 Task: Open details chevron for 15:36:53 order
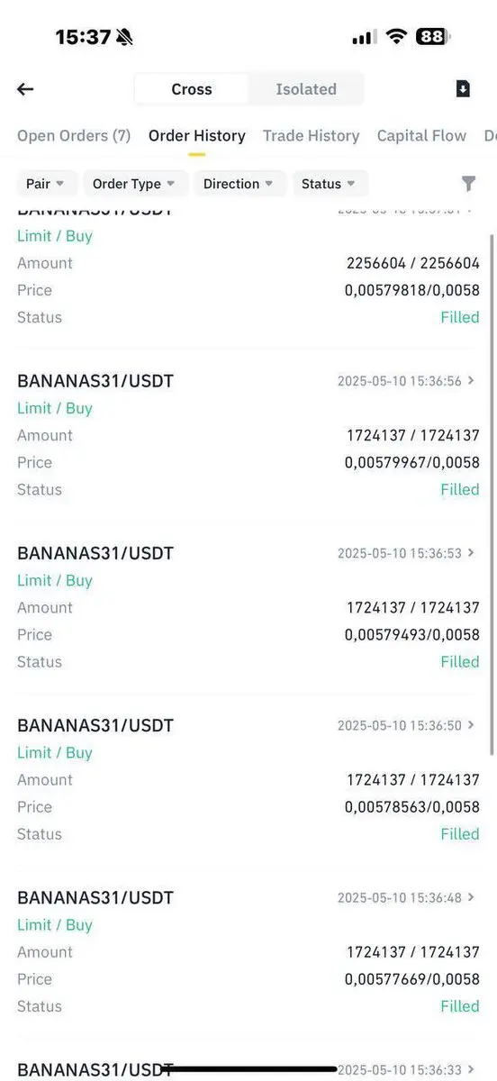471,553
